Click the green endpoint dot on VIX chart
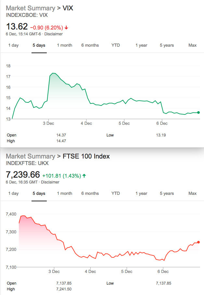The height and width of the screenshot is (295, 204). point(198,112)
